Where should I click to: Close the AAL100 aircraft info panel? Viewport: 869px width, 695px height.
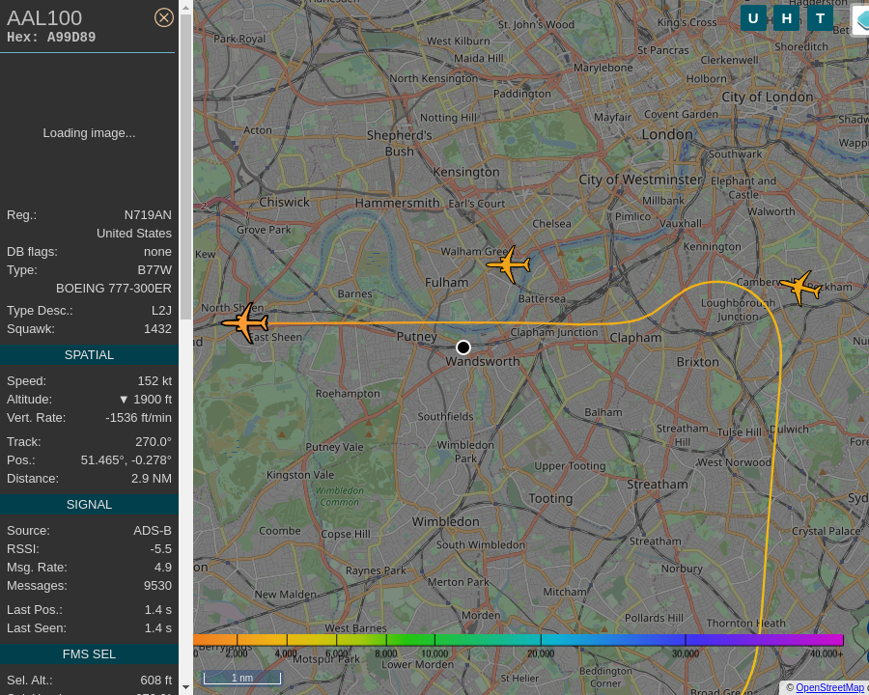(163, 17)
